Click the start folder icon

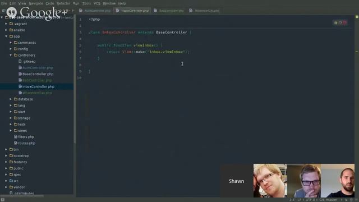click(x=16, y=112)
